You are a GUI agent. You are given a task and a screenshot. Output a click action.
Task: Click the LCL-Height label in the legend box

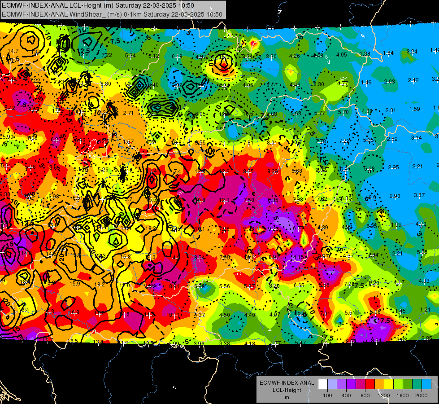pyautogui.click(x=287, y=390)
